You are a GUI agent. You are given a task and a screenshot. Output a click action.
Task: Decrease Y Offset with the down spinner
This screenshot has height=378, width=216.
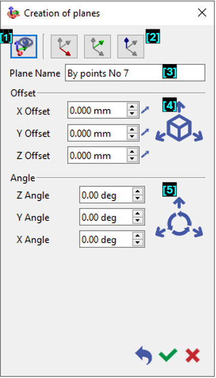[x=132, y=136]
